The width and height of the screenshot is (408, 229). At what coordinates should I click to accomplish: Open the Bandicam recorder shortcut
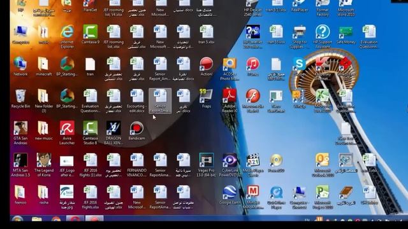(137, 130)
